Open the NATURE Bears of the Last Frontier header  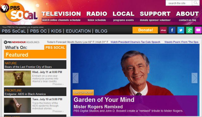pos(35,64)
